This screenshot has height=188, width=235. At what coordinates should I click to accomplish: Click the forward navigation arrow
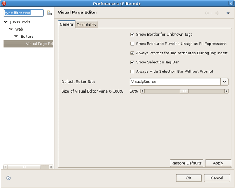pos(217,13)
